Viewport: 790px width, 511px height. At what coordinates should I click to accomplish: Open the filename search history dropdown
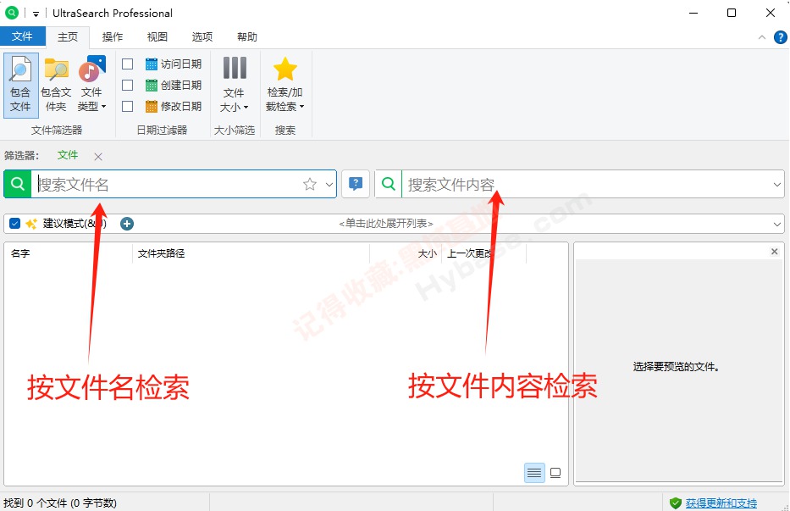(329, 184)
